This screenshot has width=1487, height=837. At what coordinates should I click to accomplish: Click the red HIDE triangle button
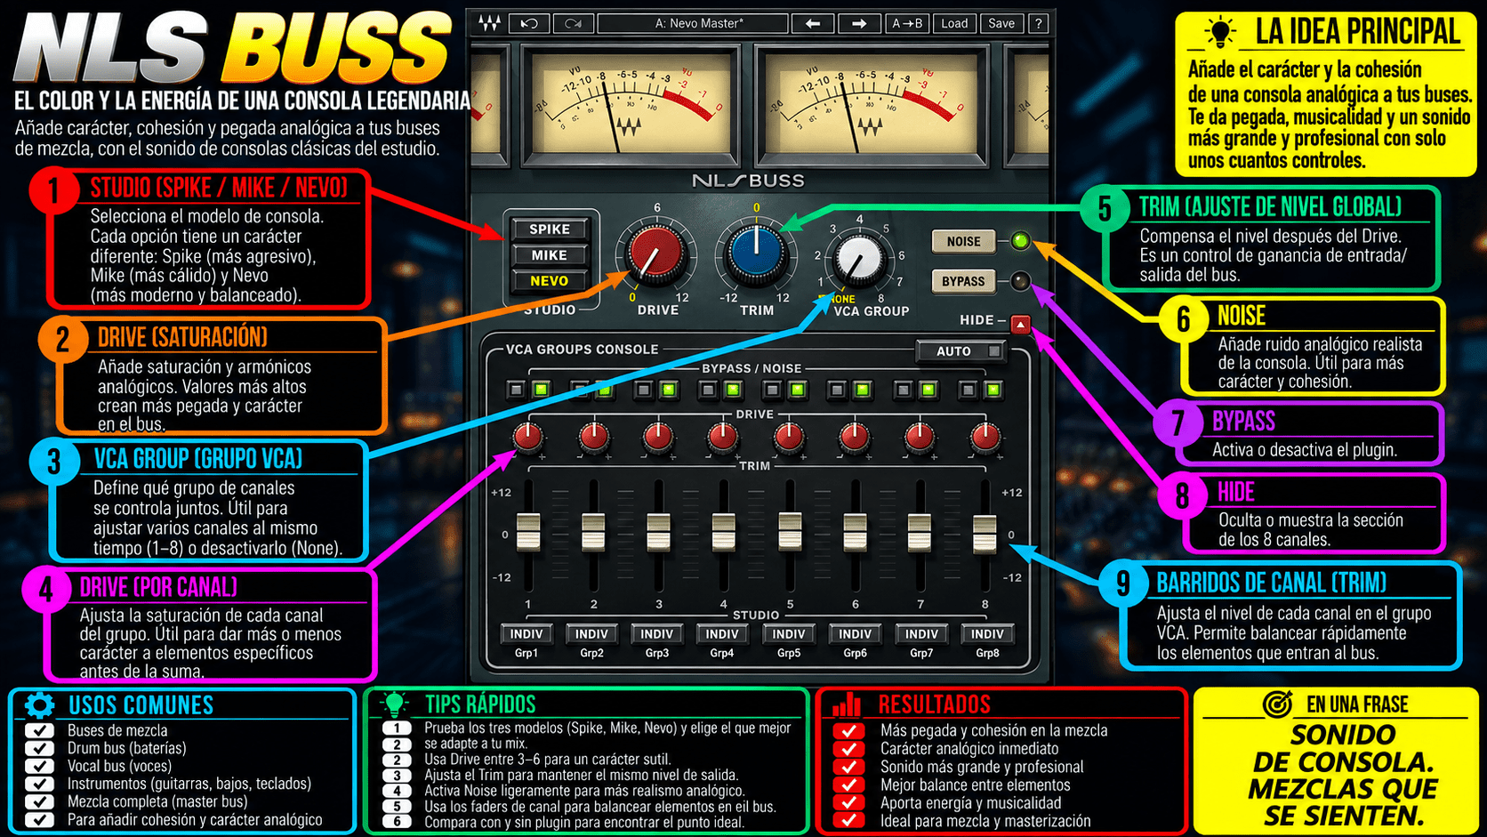[1020, 324]
